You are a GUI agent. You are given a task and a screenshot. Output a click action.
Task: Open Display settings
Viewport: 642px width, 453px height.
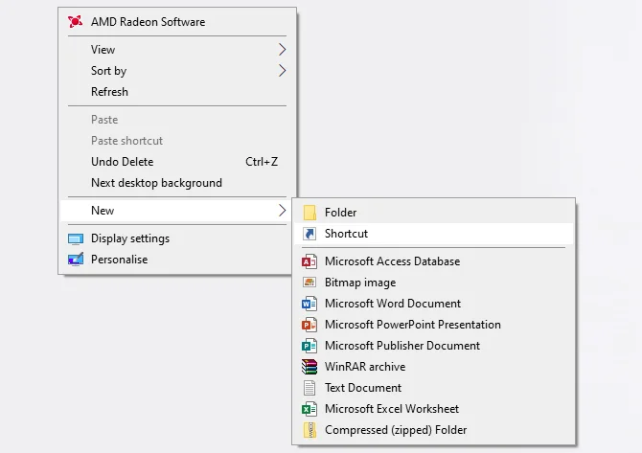point(177,238)
